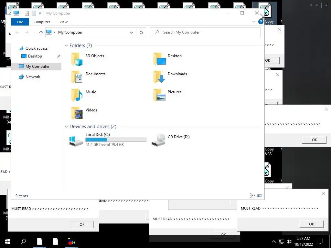Open taskbar Search magnifier
331x248 pixels.
click(23, 242)
